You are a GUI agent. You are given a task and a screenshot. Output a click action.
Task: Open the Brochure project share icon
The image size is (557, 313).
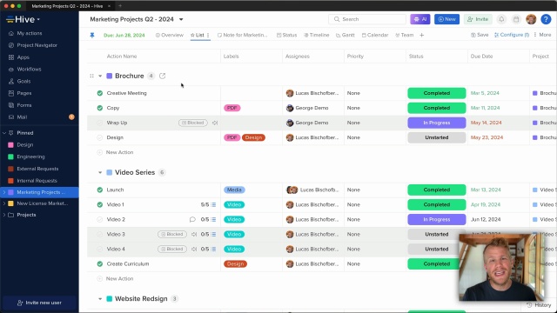tap(163, 76)
